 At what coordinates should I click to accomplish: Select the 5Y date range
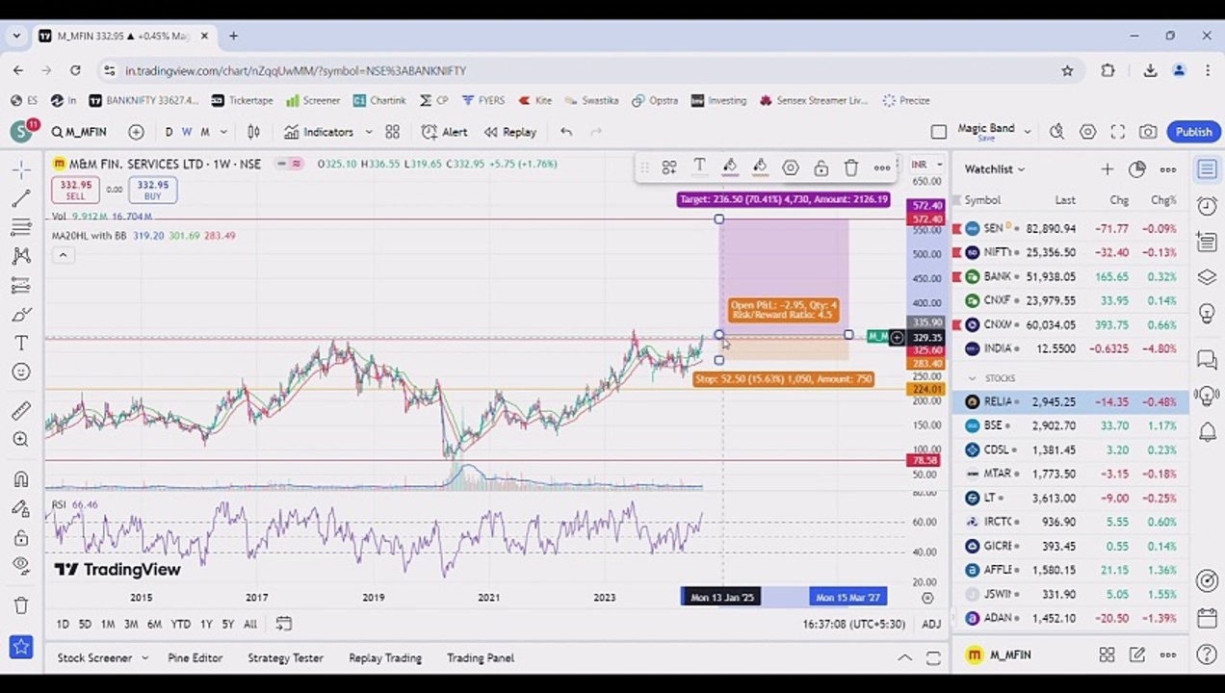227,625
